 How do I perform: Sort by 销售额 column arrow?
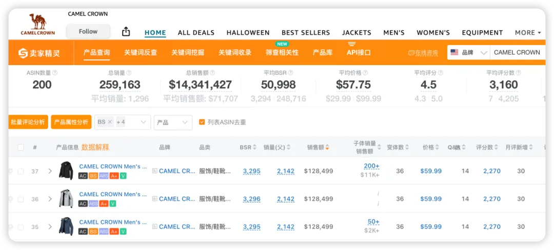pyautogui.click(x=327, y=148)
